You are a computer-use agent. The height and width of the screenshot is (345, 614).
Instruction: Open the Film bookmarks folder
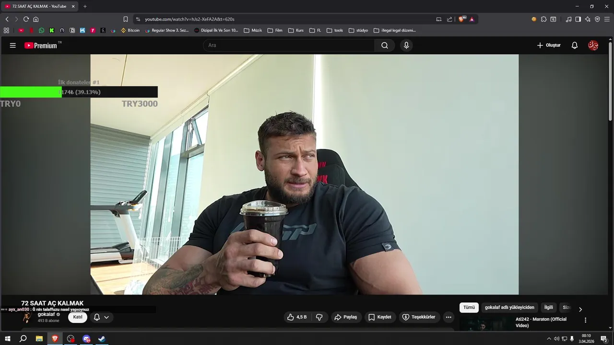click(x=275, y=30)
